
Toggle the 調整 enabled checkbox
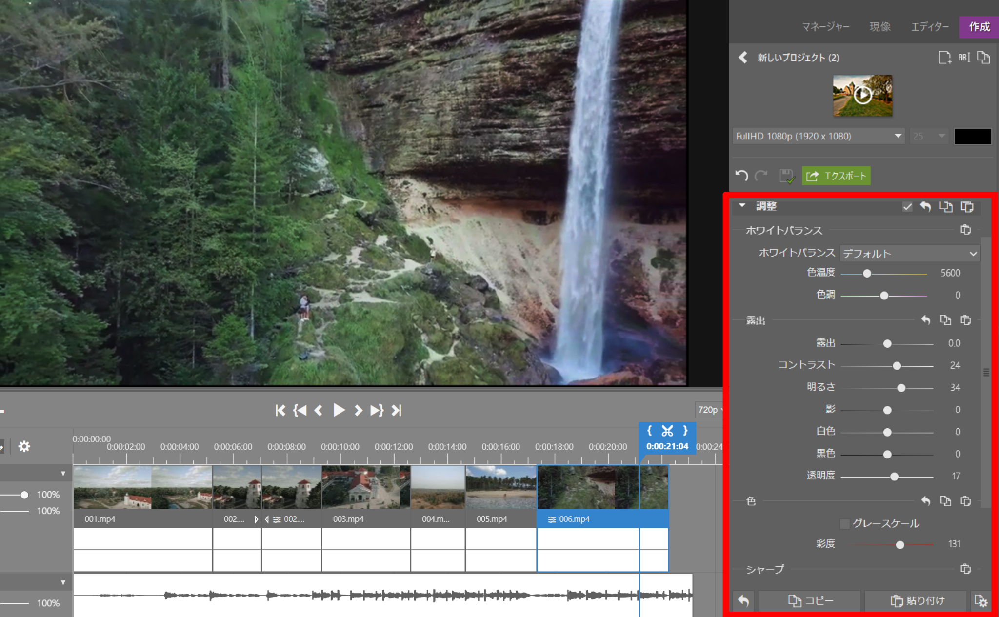point(907,207)
